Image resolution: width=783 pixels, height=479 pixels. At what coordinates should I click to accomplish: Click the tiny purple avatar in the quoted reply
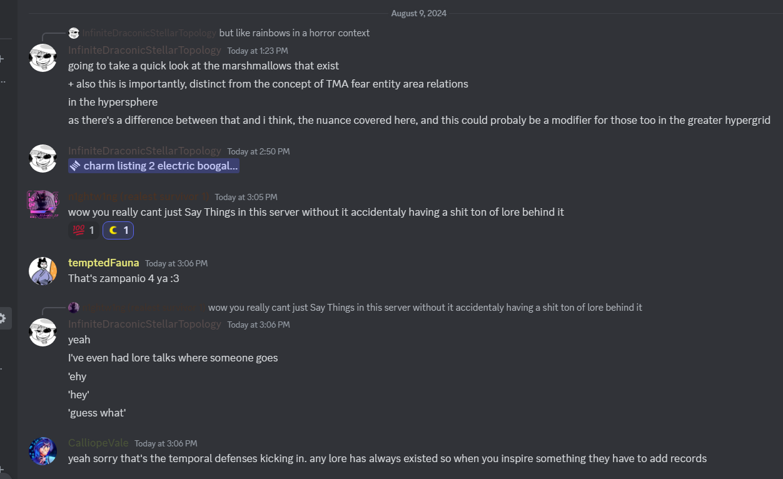click(74, 307)
